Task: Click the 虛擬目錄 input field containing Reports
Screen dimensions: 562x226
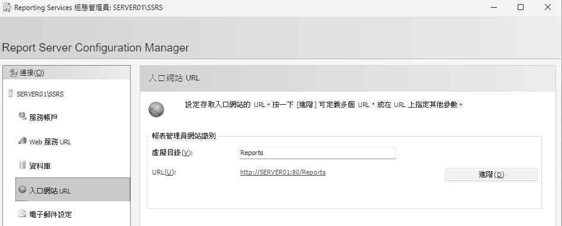Action: (317, 153)
